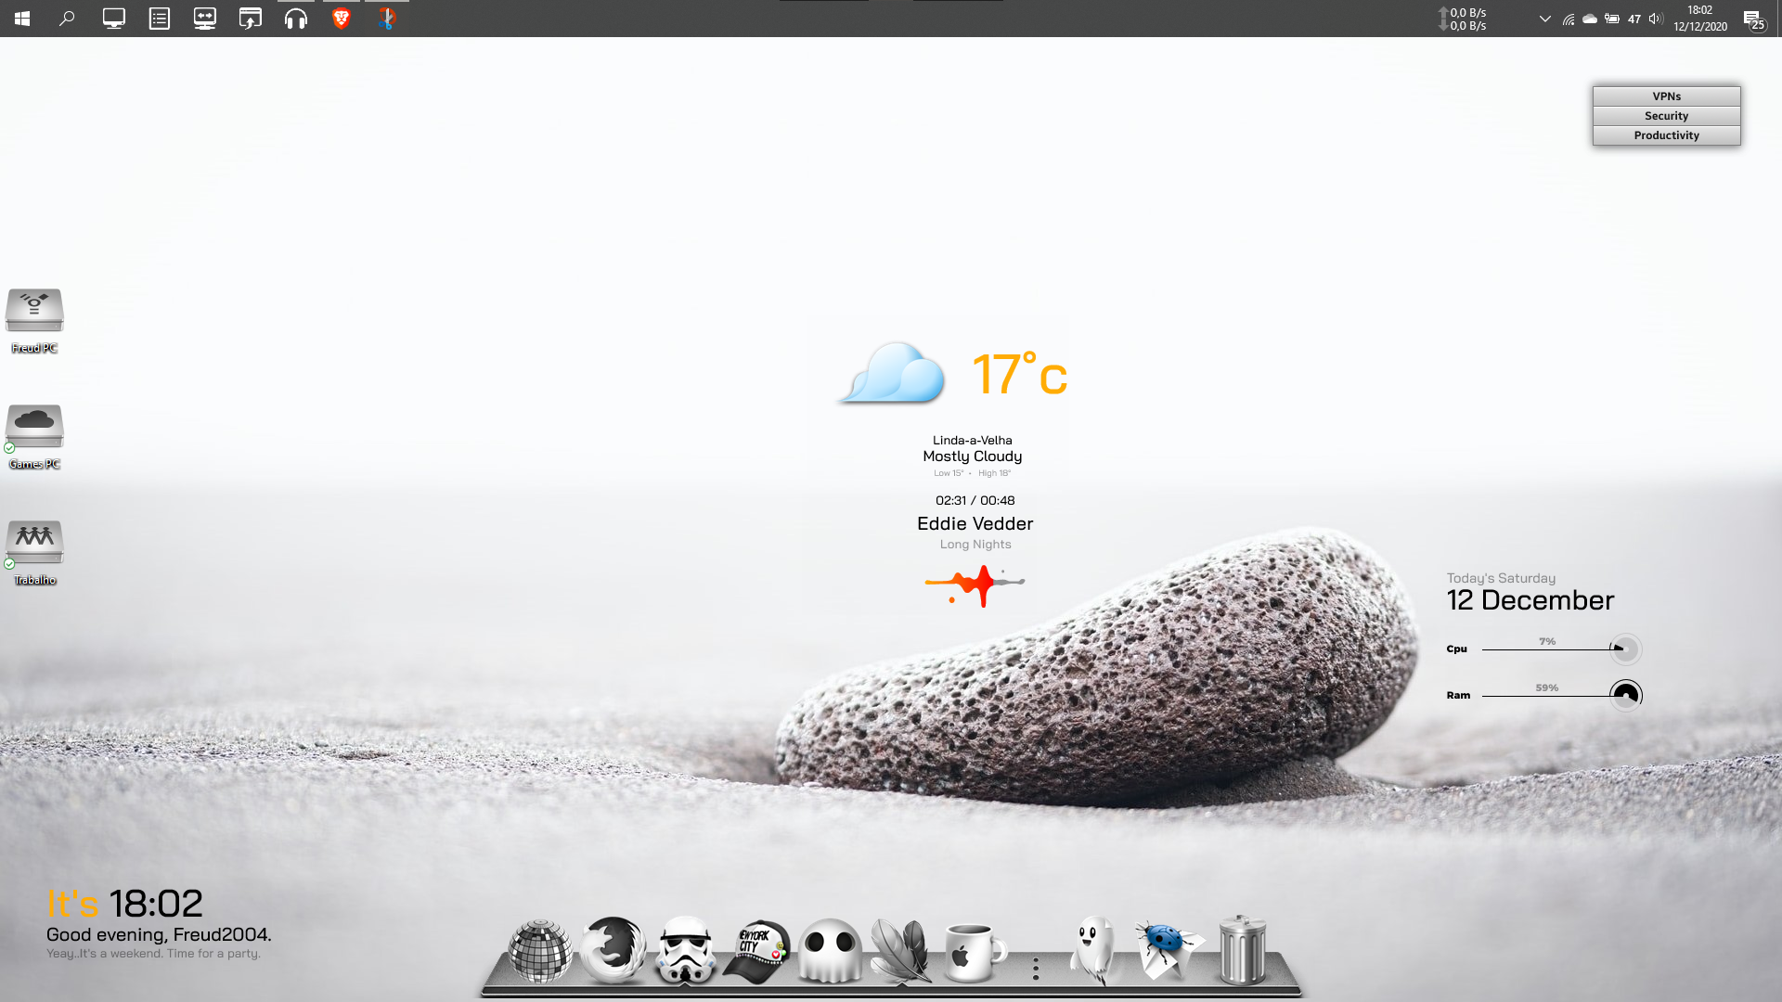Open the Brave browser taskbar icon
The image size is (1782, 1002).
[x=342, y=19]
